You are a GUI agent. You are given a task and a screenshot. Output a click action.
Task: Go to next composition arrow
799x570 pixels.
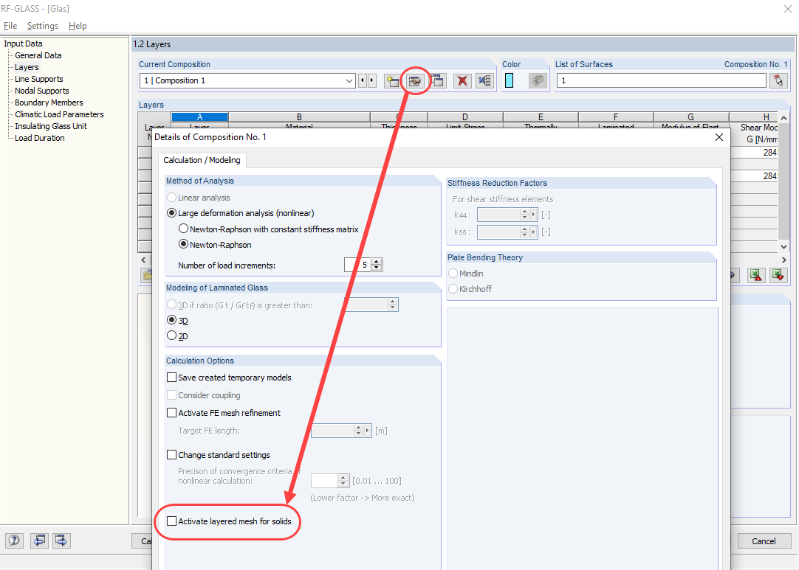coord(372,80)
